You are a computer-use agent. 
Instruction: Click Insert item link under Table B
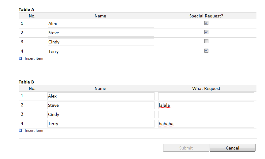pyautogui.click(x=34, y=131)
